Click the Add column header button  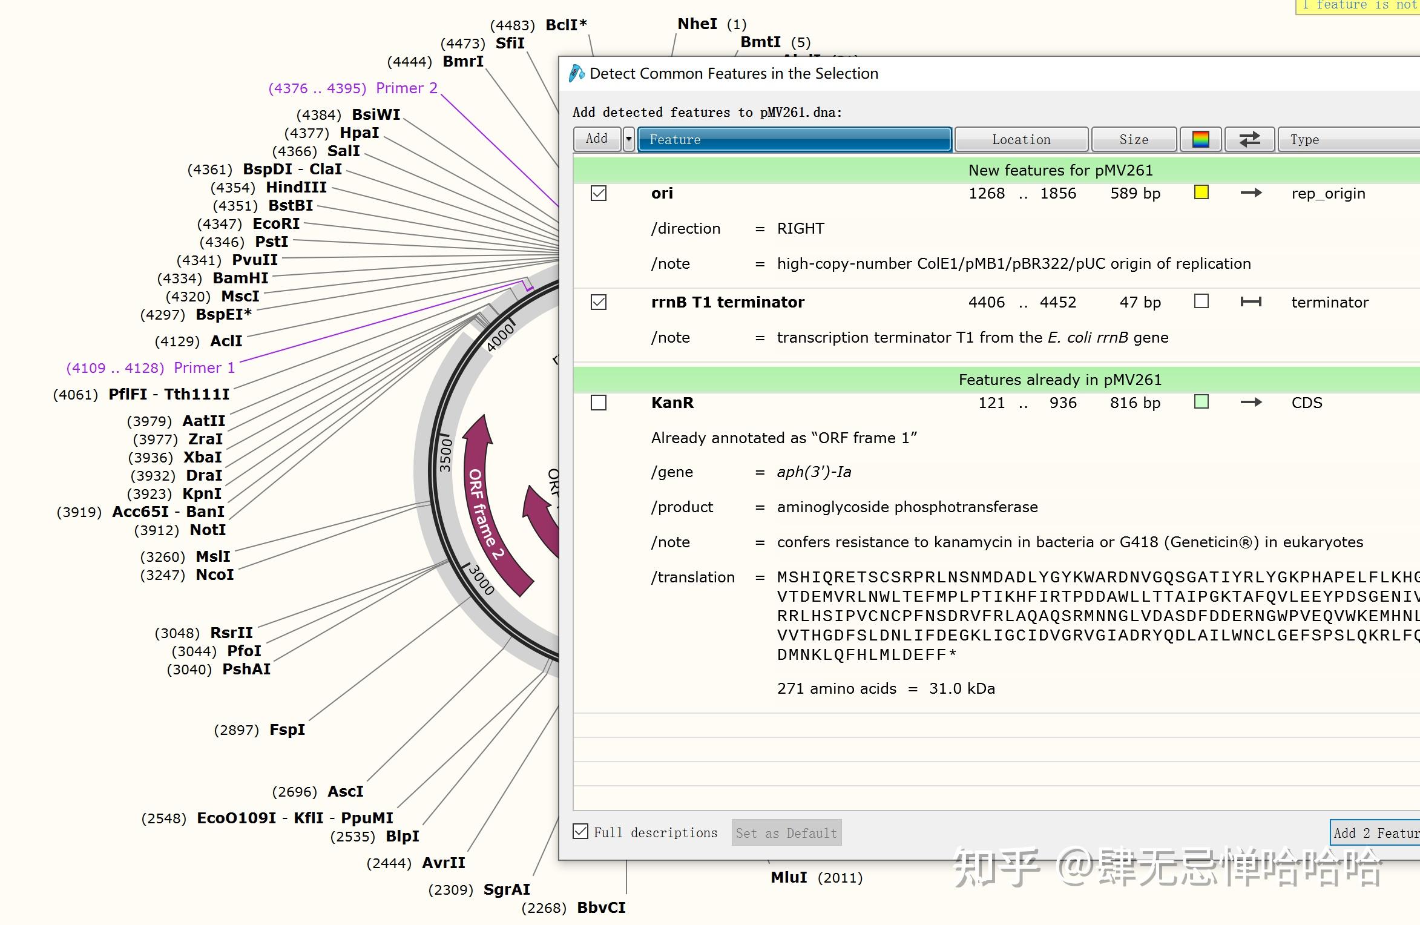coord(597,139)
